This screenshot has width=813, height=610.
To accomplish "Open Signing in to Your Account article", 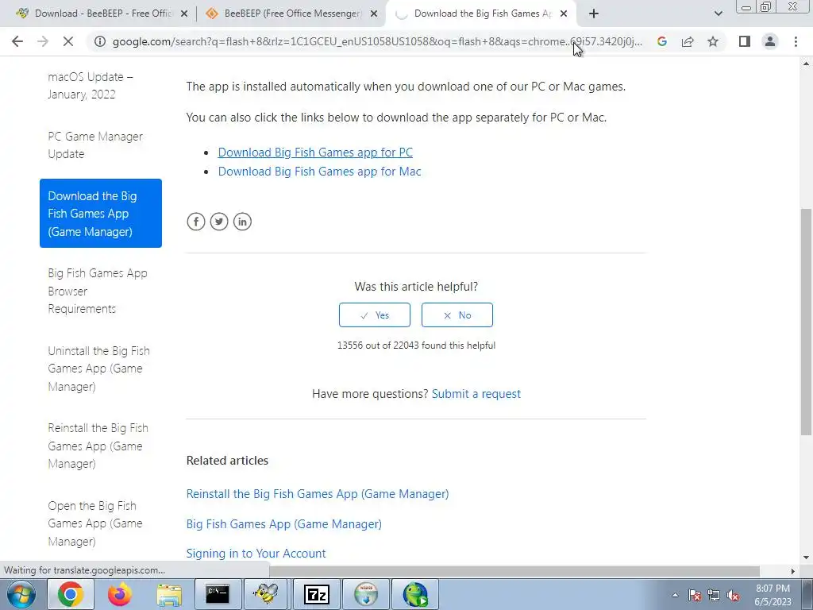I will click(x=256, y=554).
